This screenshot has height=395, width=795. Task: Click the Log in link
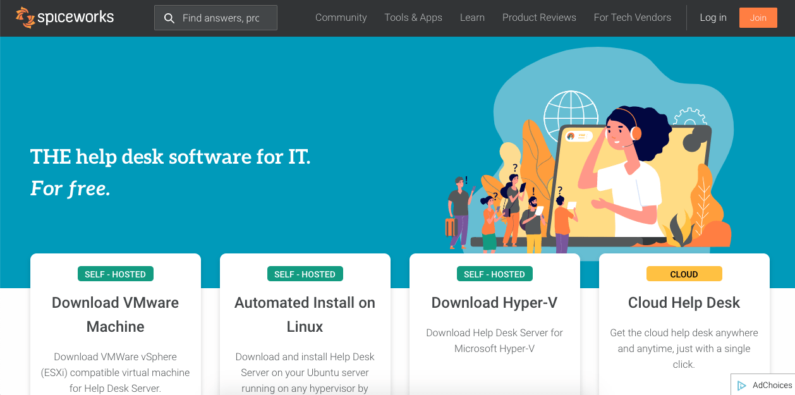[x=713, y=18]
